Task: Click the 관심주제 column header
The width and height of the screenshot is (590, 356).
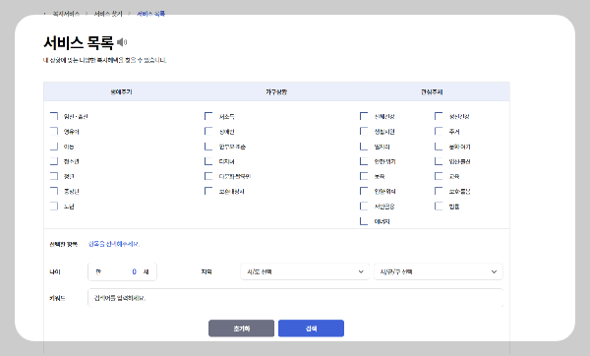Action: pos(432,91)
